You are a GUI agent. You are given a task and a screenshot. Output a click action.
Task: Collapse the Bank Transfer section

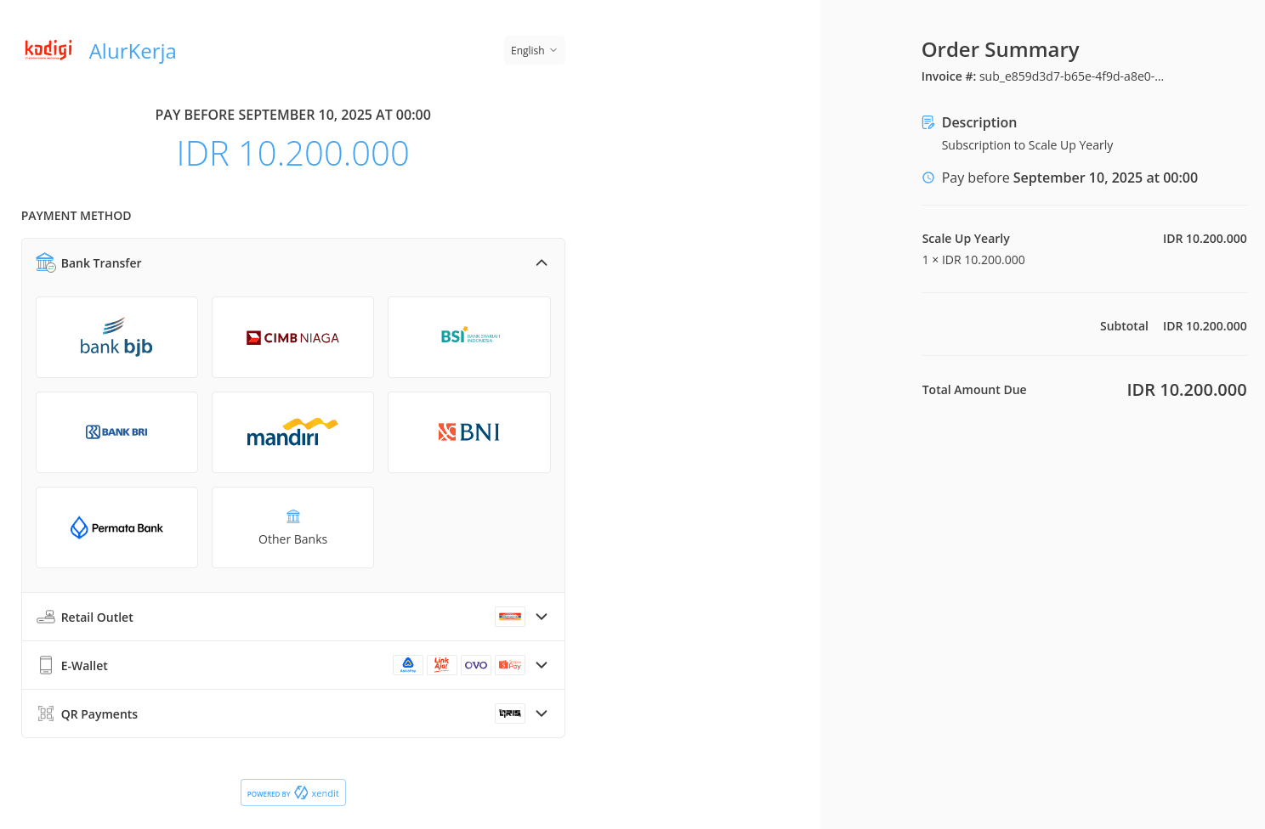click(x=541, y=263)
